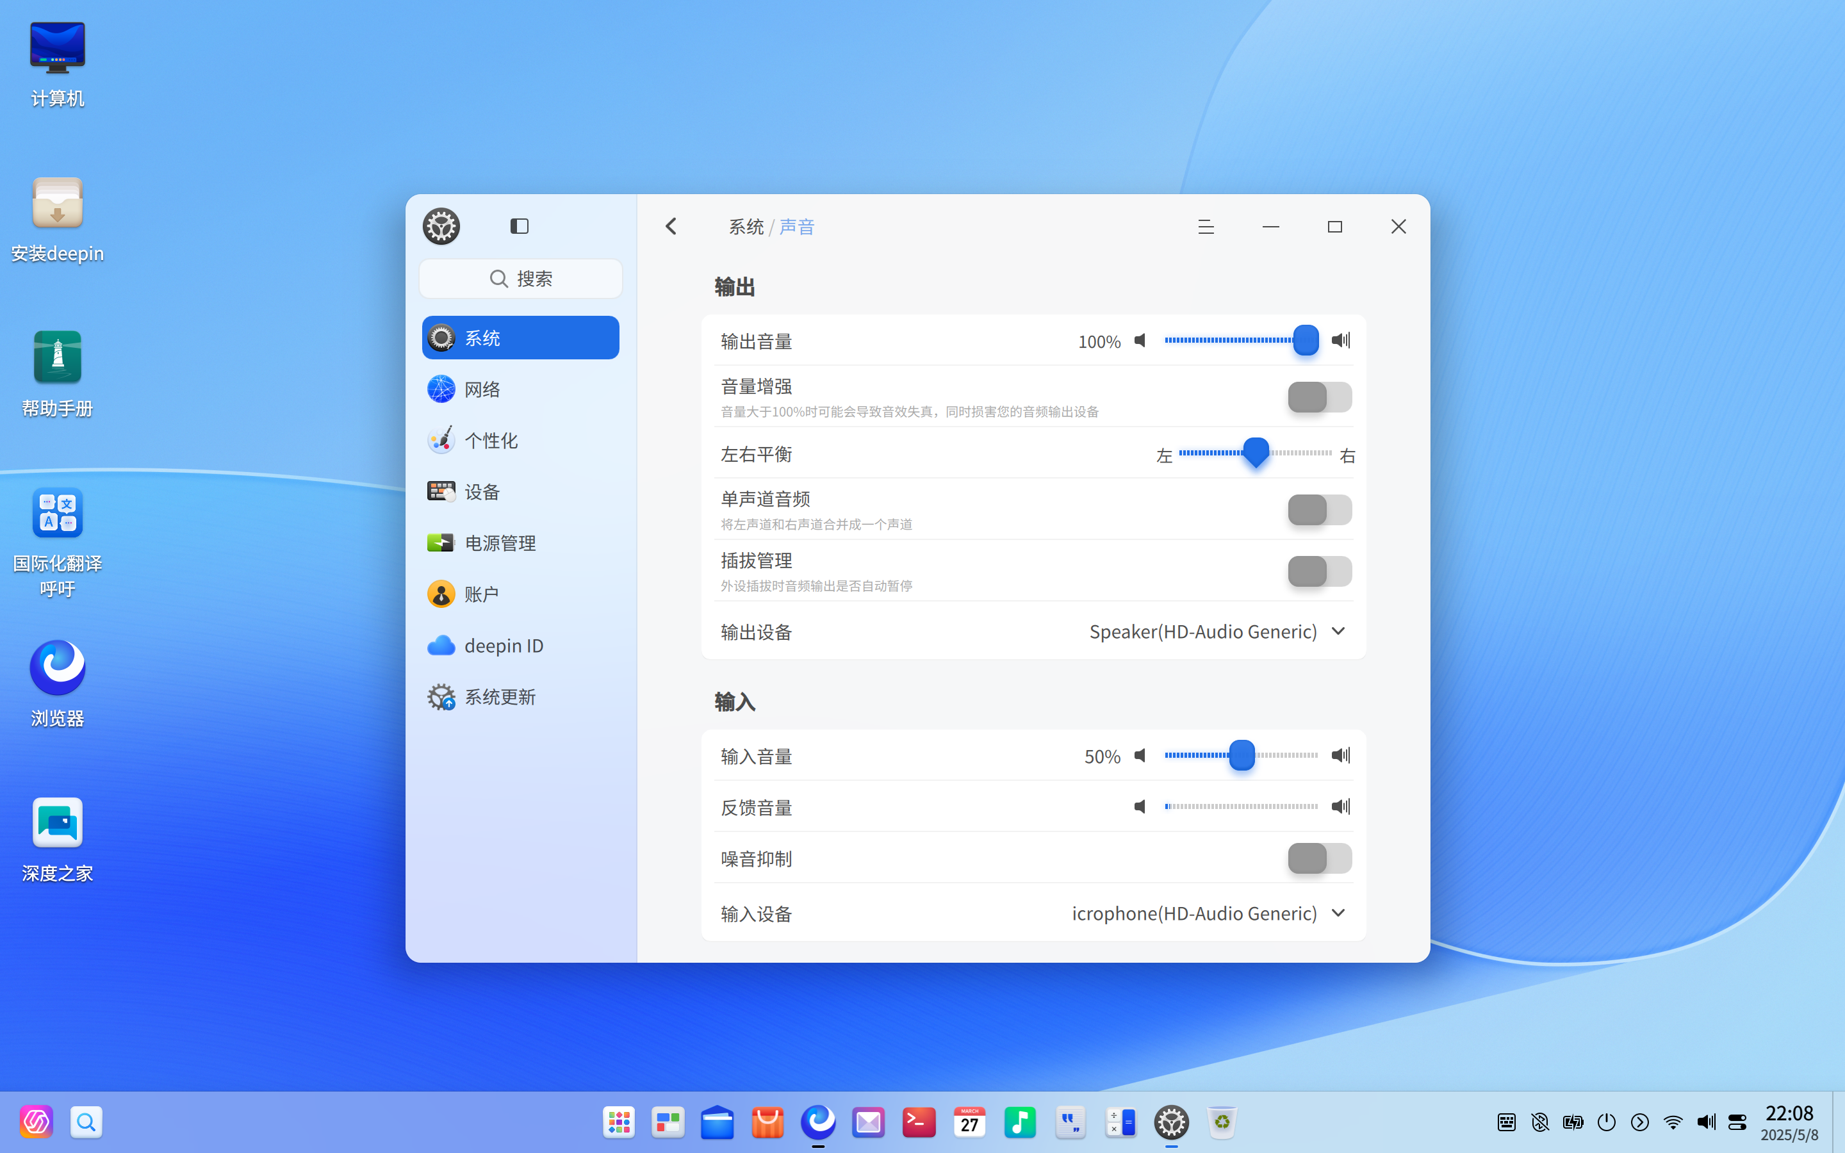Open the file manager in dock

[717, 1122]
